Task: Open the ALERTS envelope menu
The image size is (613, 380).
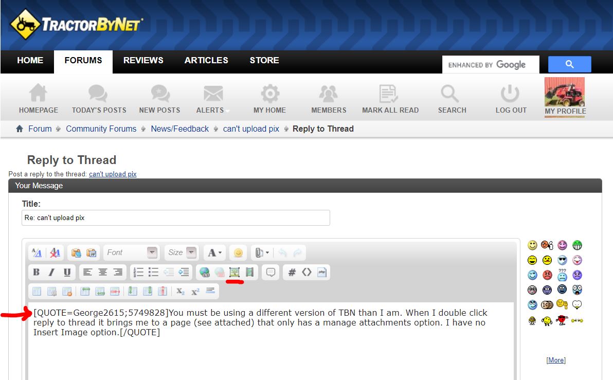Action: (212, 99)
